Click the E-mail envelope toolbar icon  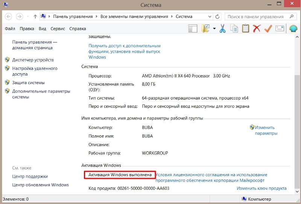point(280,29)
